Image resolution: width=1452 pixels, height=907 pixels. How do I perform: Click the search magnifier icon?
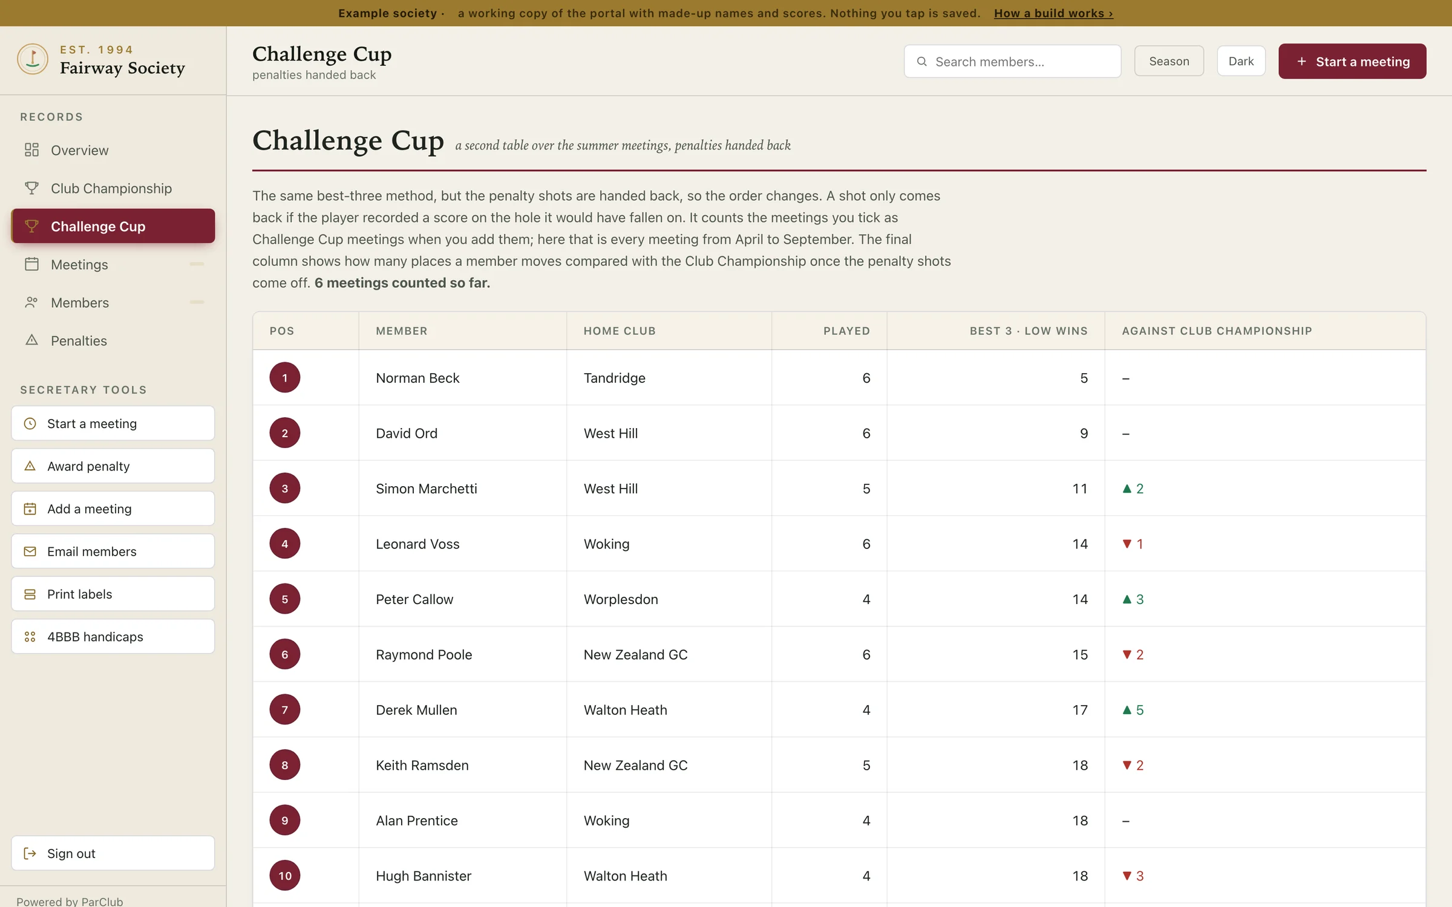[x=922, y=62]
